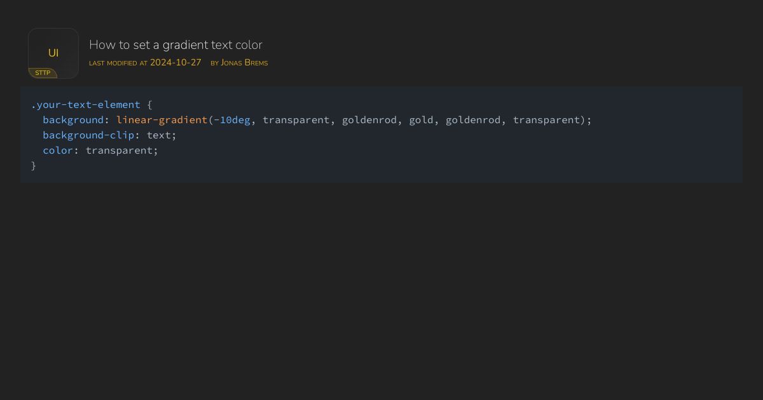Click the 'color' property name
763x400 pixels.
(57, 150)
